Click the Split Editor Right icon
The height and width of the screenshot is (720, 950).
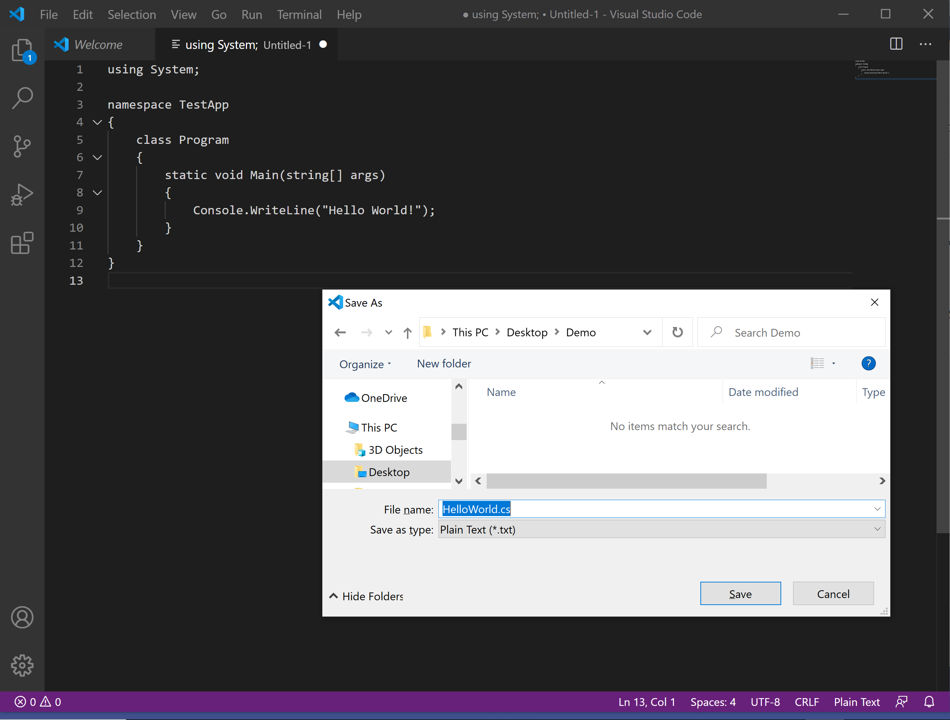pos(896,44)
